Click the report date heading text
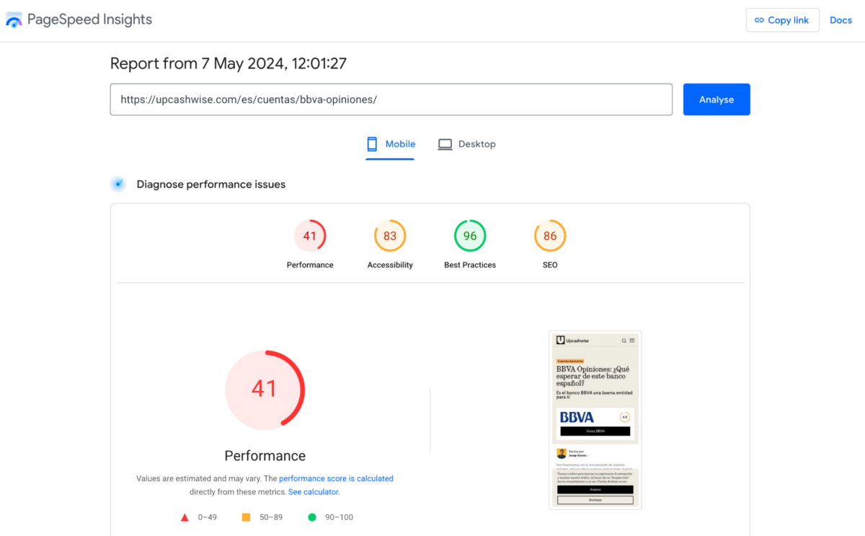Image resolution: width=865 pixels, height=536 pixels. [x=229, y=63]
